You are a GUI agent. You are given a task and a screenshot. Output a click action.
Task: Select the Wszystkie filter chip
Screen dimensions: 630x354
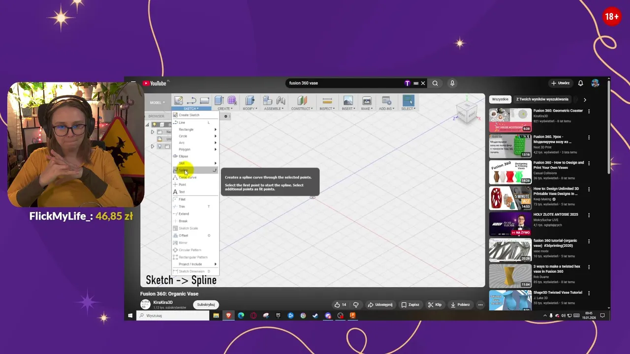coord(500,99)
